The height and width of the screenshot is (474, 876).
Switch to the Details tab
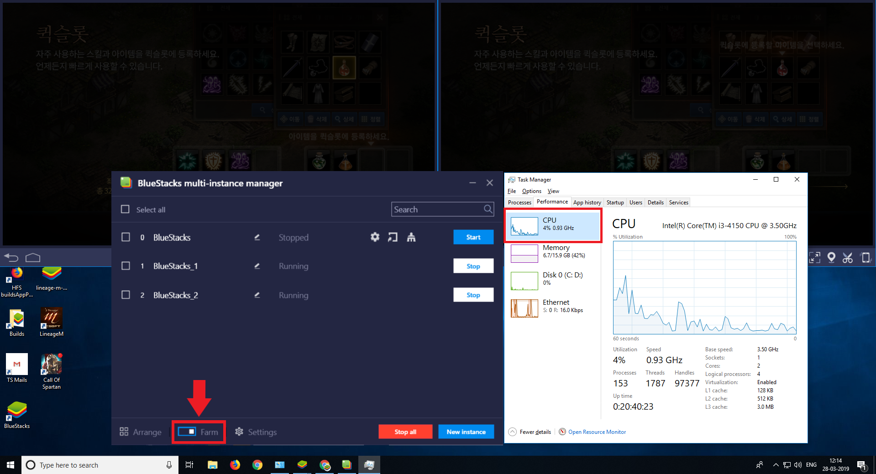(x=656, y=203)
